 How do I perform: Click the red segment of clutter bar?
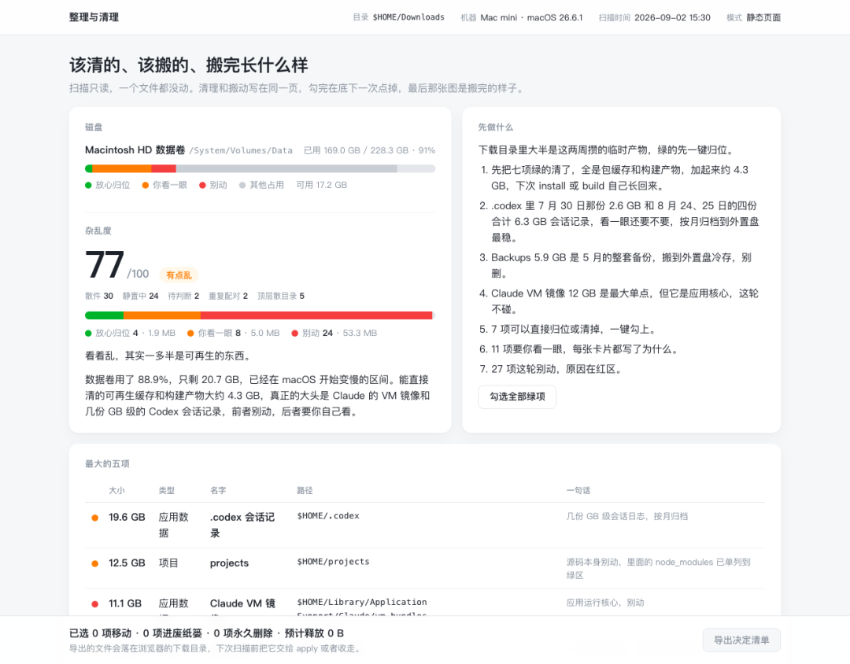(x=316, y=315)
